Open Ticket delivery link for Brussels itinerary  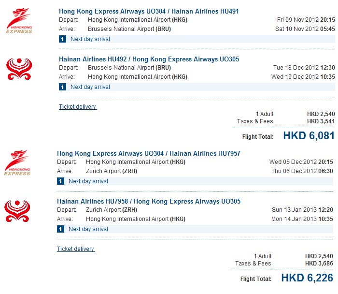click(x=78, y=107)
